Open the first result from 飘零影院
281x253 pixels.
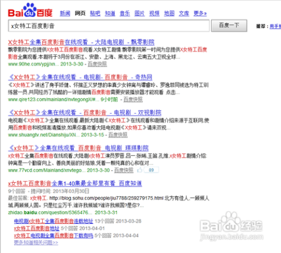coord(81,42)
